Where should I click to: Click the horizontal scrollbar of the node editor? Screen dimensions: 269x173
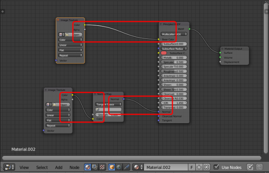(132, 158)
